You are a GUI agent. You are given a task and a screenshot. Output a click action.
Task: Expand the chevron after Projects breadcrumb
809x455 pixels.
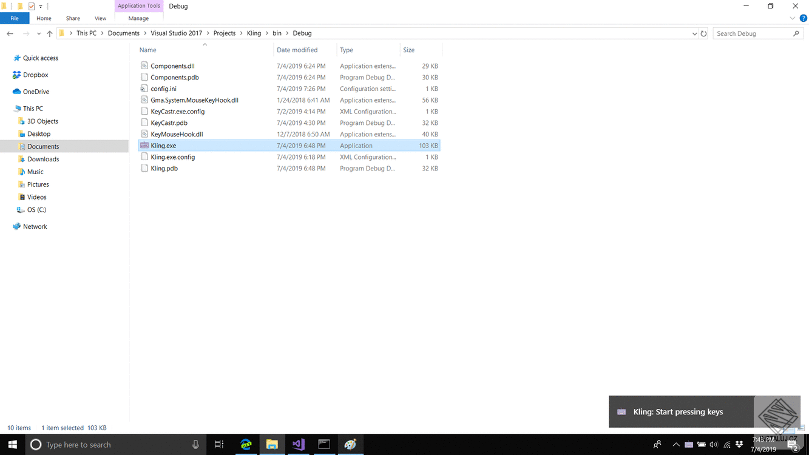coord(241,33)
